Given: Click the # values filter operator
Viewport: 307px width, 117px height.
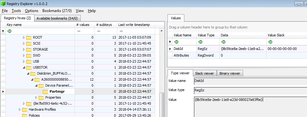Looking at the screenshot, I should 79,31.
